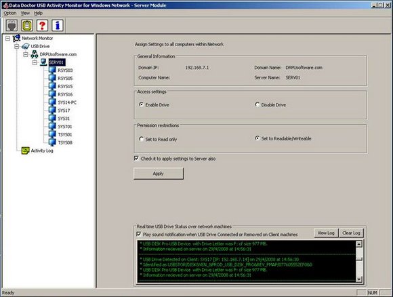This screenshot has height=297, width=393.
Task: Click the plug connection toolbar icon
Action: click(x=12, y=25)
